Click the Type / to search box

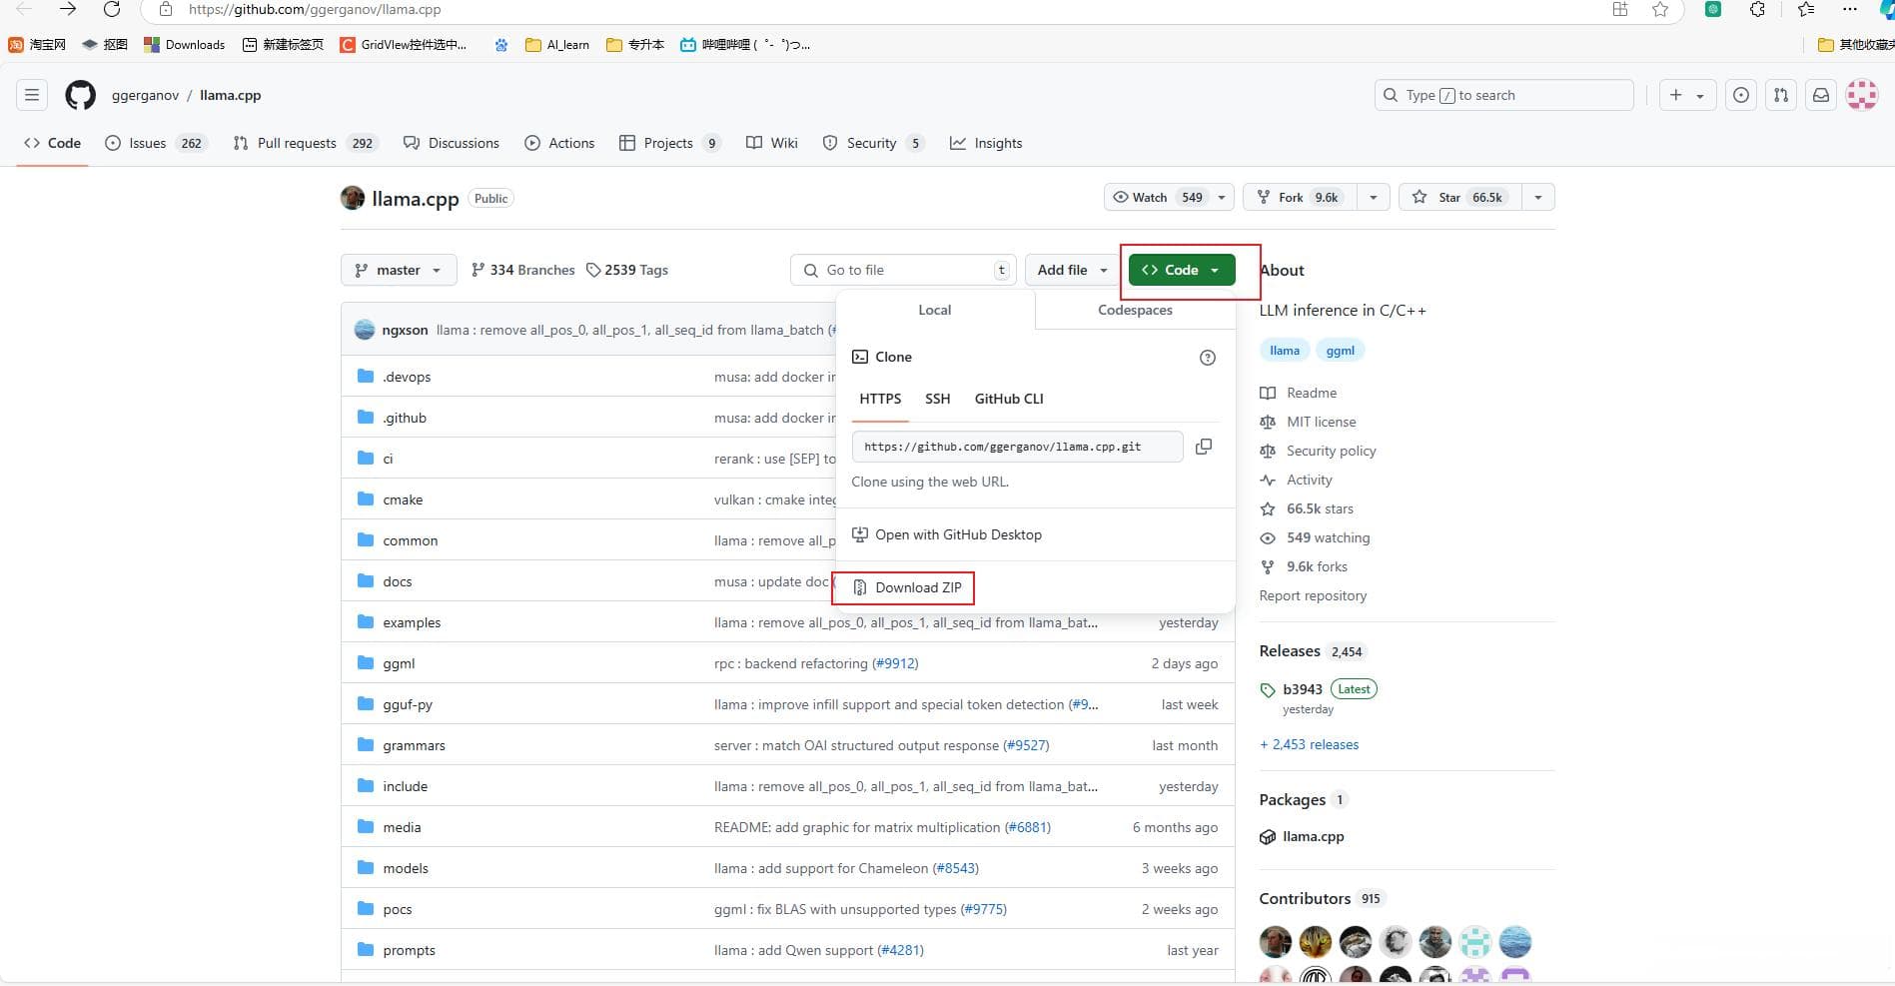[1504, 95]
